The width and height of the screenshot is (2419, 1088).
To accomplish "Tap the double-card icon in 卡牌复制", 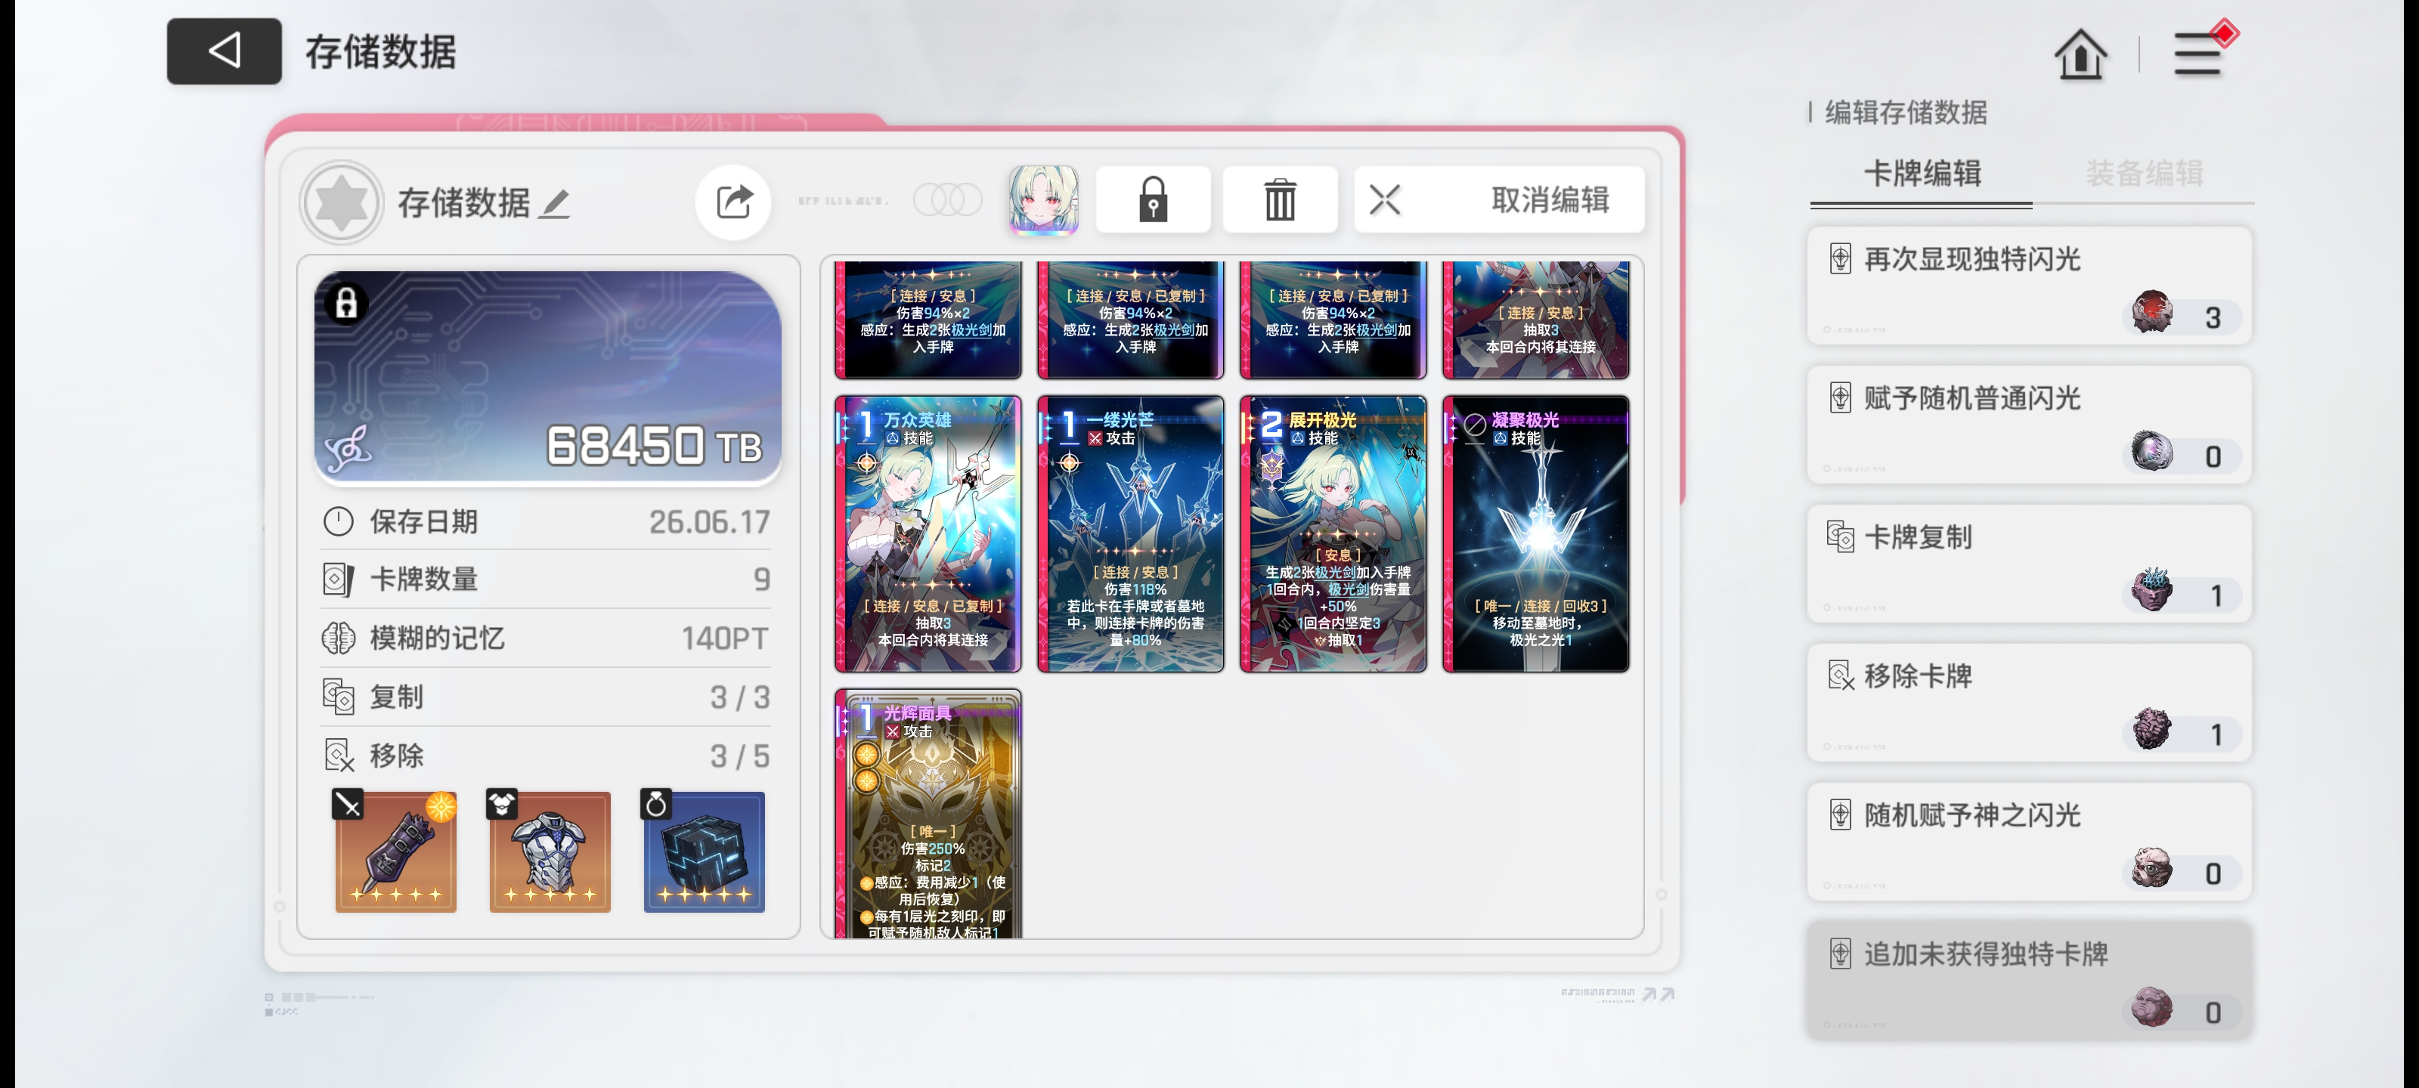I will click(1840, 536).
